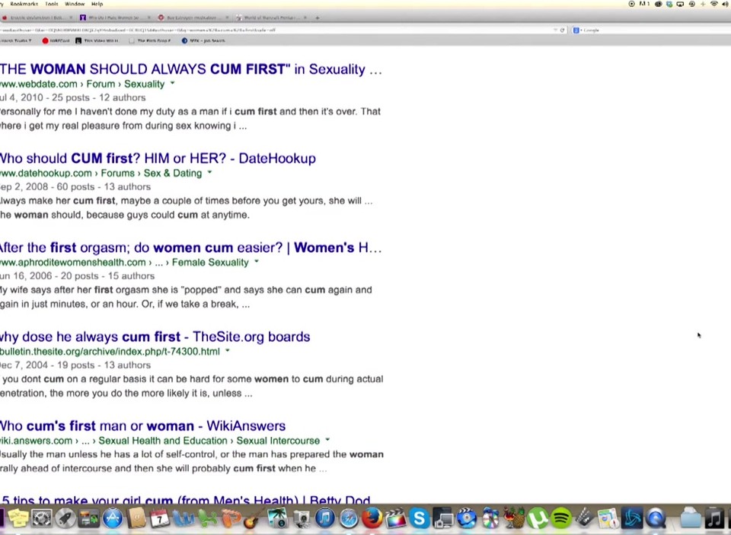Launch GarageBand guitar icon in dock
This screenshot has height=535, width=731.
point(254,517)
